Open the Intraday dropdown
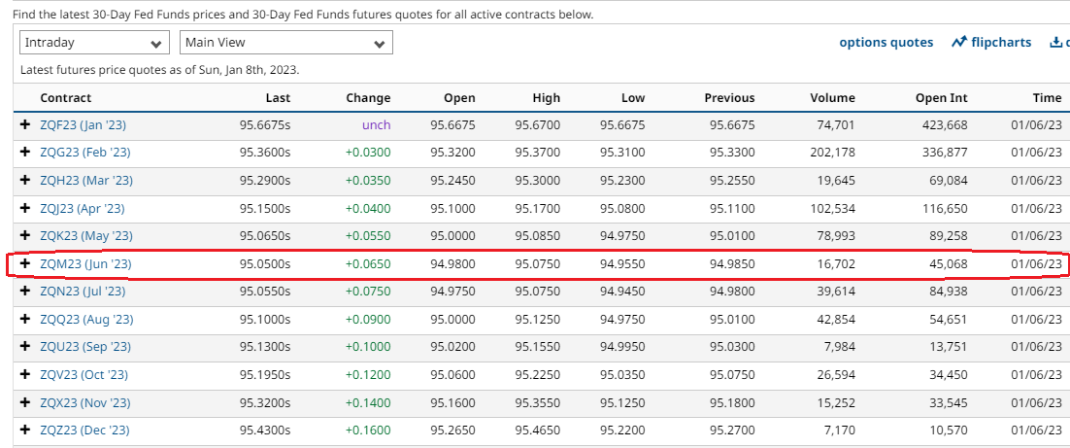Screen dimensions: 1070x448 pos(94,43)
